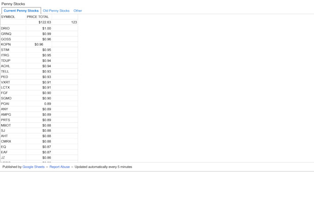
Task: Select the EQ symbol cell
Action: pyautogui.click(x=13, y=147)
